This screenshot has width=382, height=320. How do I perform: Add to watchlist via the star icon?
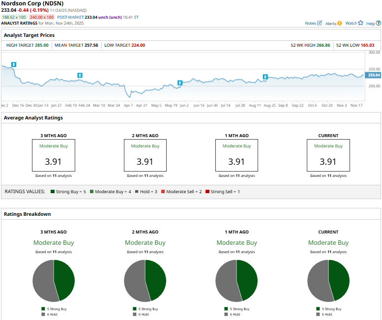(360, 23)
